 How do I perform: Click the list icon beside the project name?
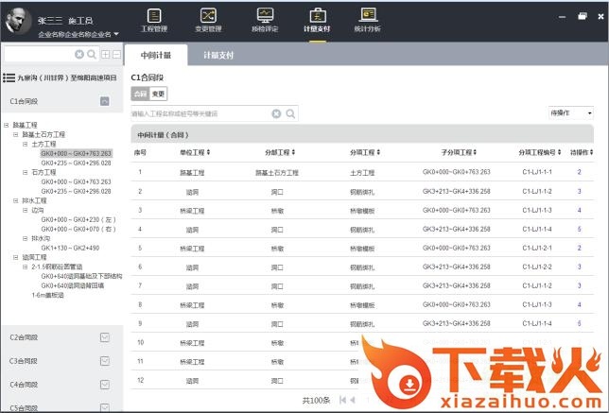click(9, 78)
